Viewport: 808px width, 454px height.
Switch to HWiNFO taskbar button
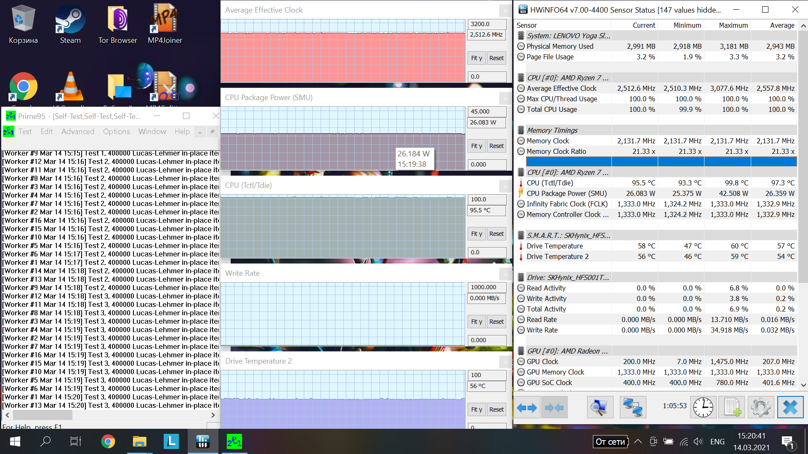[x=202, y=441]
